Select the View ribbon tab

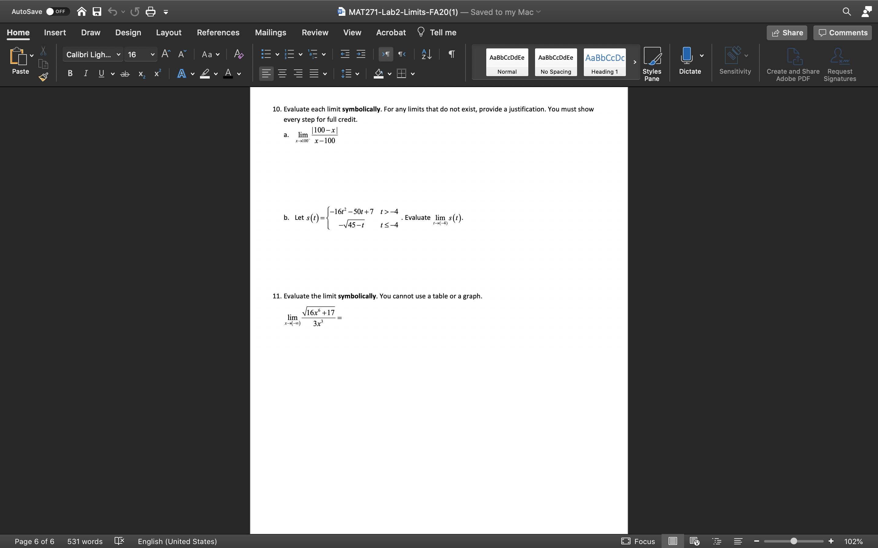[x=352, y=32]
